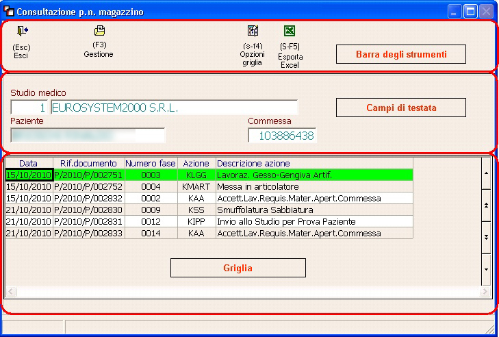Select document cell P/2010/P/002832

click(x=89, y=198)
